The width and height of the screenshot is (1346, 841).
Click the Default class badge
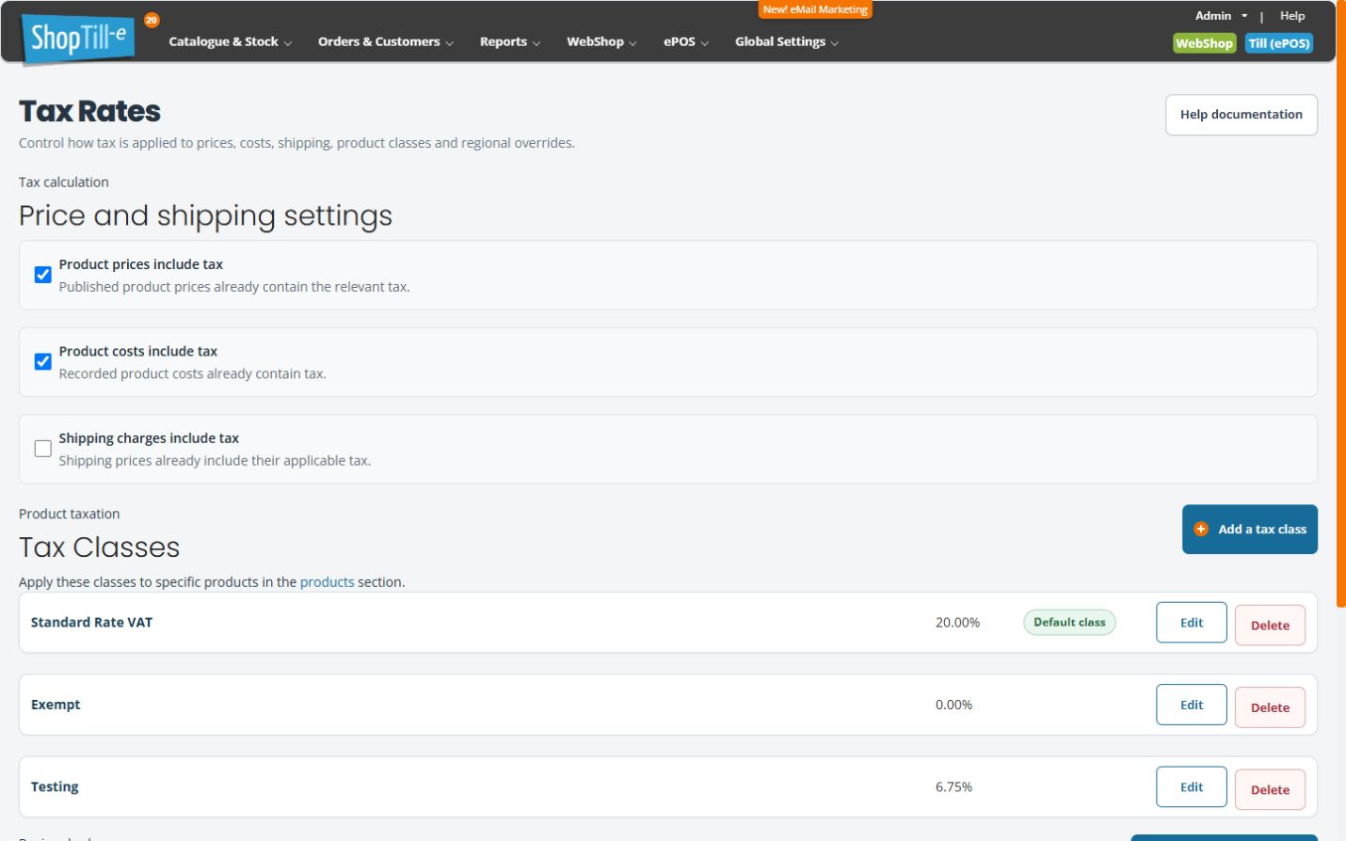tap(1069, 623)
